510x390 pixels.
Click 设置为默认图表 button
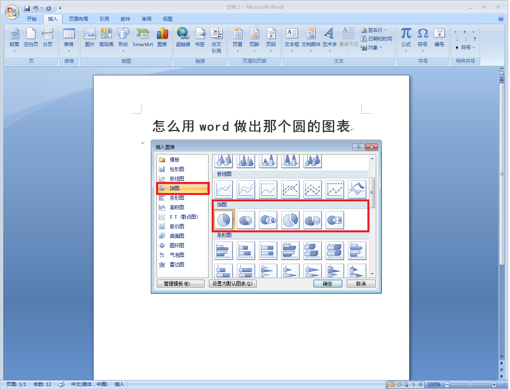[x=233, y=284]
